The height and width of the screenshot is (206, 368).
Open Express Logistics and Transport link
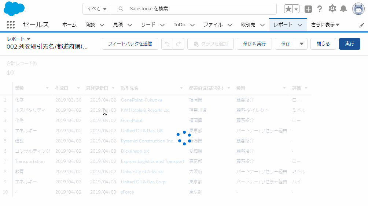click(x=152, y=161)
